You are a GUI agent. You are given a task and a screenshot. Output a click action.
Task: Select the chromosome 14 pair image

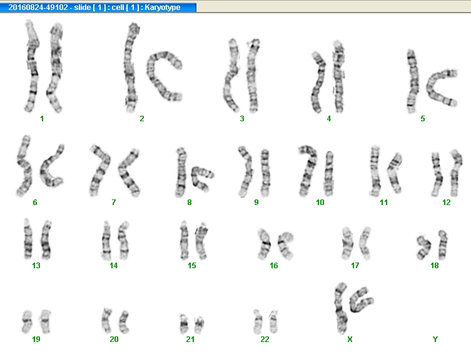click(115, 241)
